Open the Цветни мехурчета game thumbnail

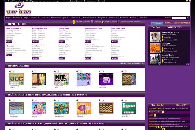pos(17,108)
